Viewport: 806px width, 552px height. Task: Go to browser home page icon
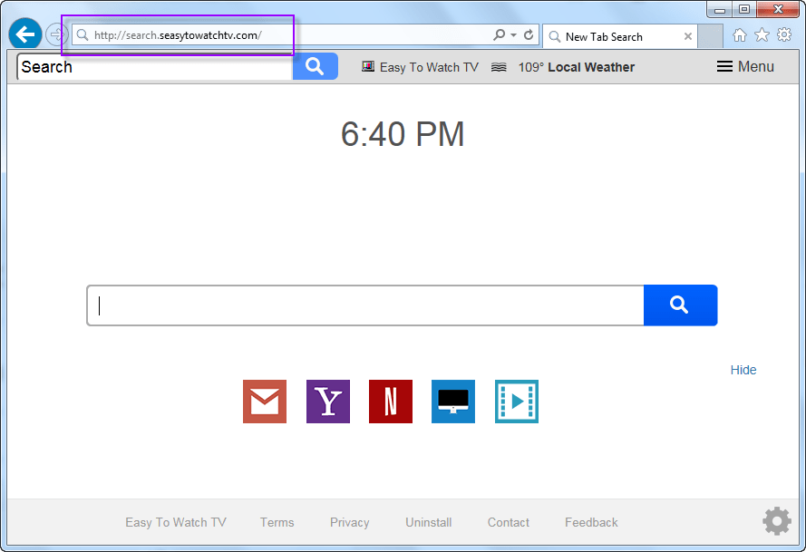pos(740,35)
